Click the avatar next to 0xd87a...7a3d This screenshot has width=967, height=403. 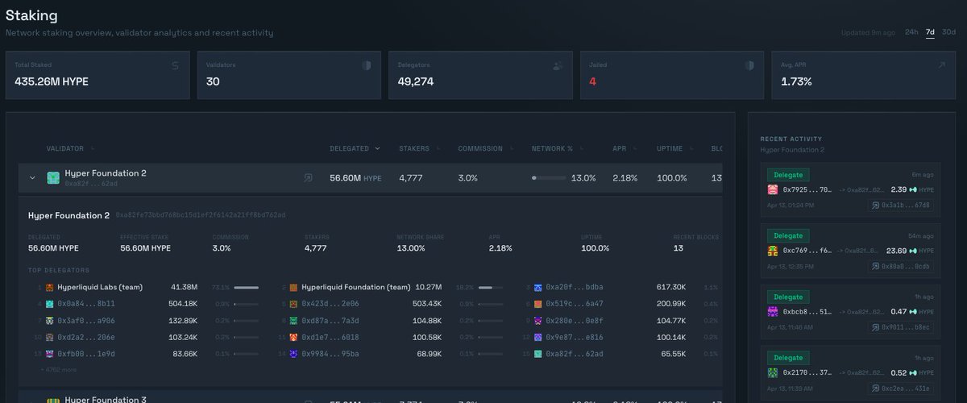[x=293, y=321]
